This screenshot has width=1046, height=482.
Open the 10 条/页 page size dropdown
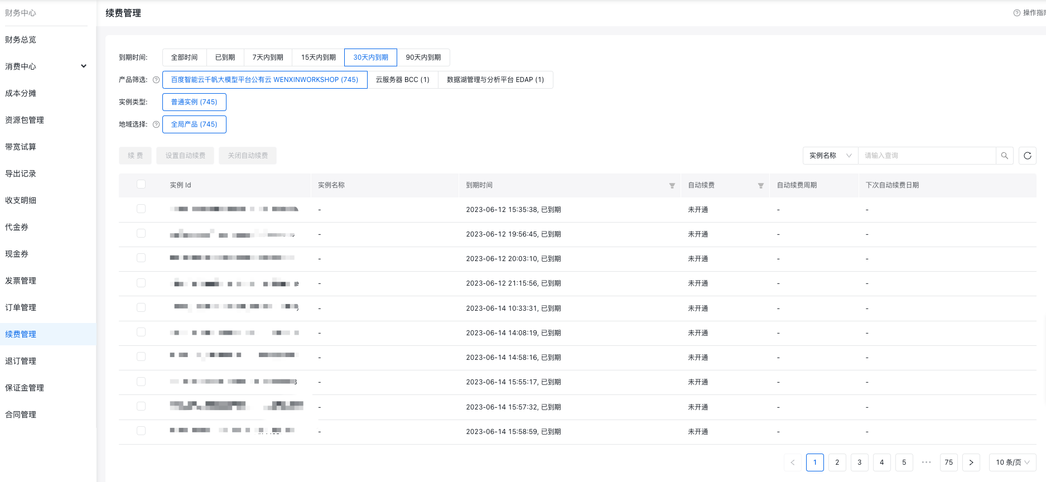pos(1013,462)
